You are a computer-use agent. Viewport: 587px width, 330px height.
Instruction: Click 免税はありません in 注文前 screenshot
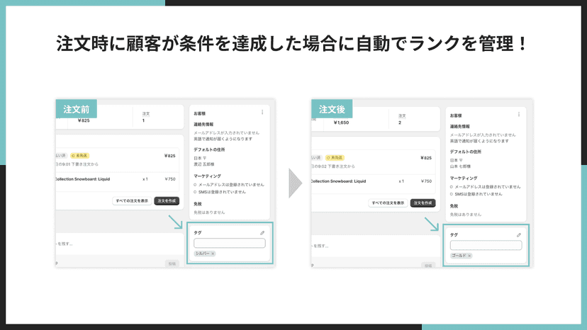(209, 212)
